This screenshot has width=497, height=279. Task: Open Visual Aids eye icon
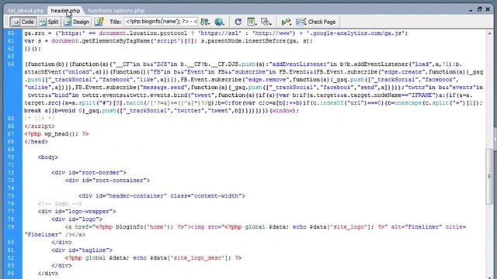266,22
